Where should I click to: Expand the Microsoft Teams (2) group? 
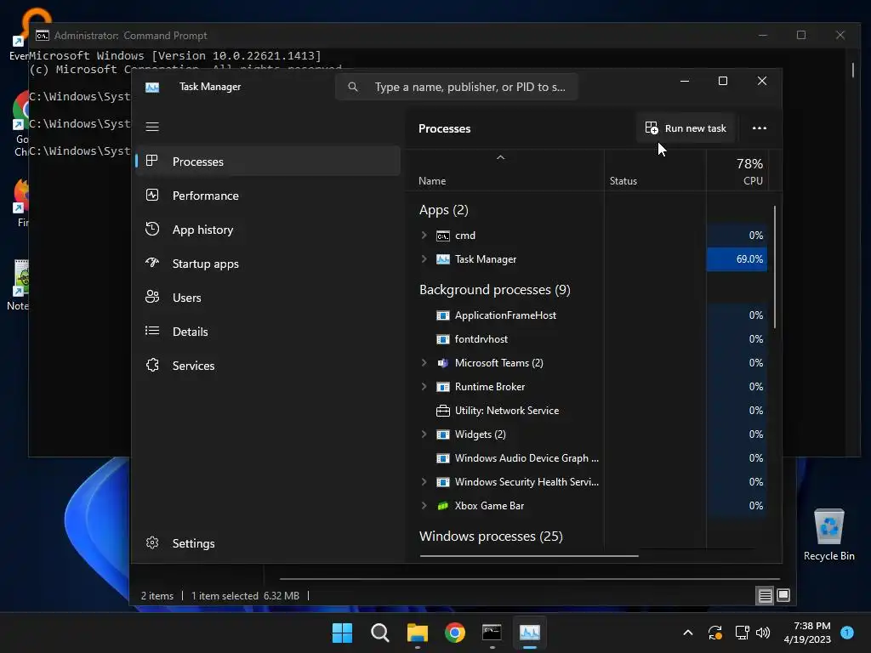[x=424, y=362]
